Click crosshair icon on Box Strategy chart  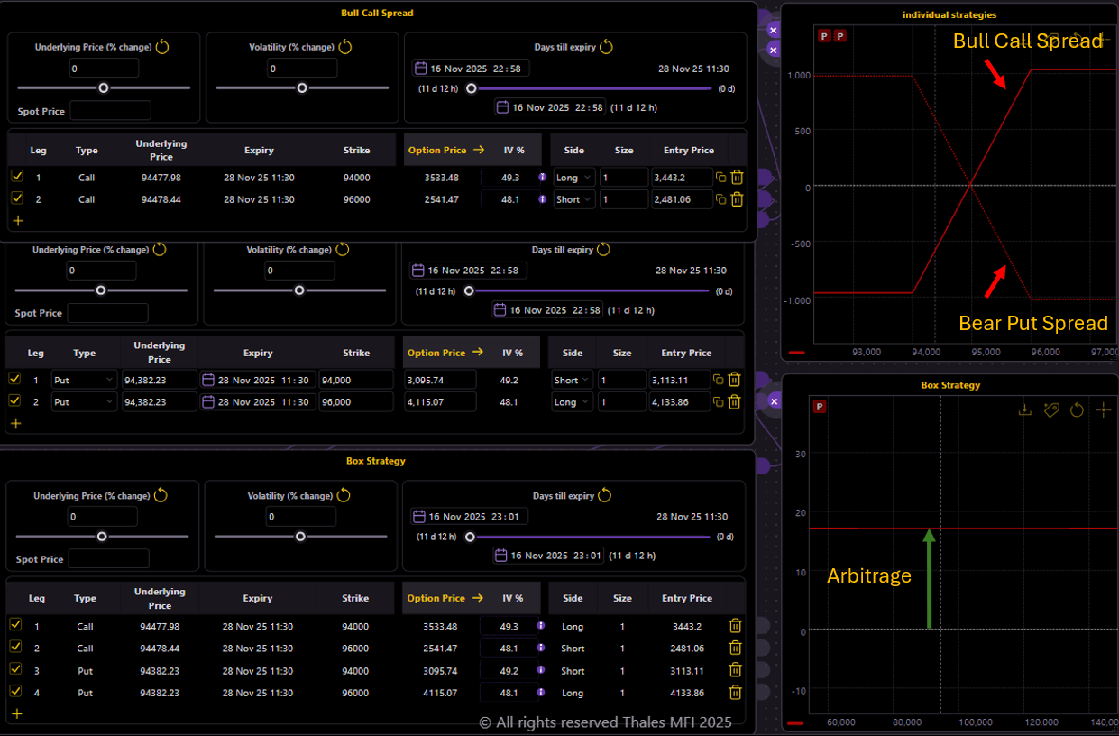[1103, 409]
